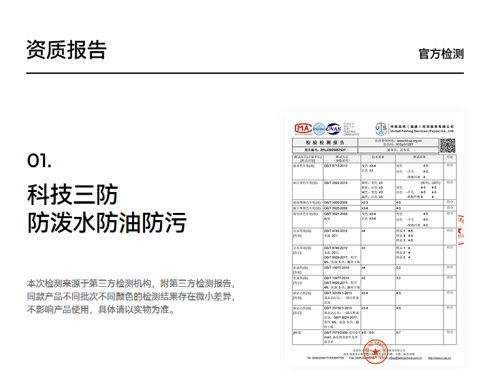
Task: Click the QR code on the report
Action: click(447, 146)
